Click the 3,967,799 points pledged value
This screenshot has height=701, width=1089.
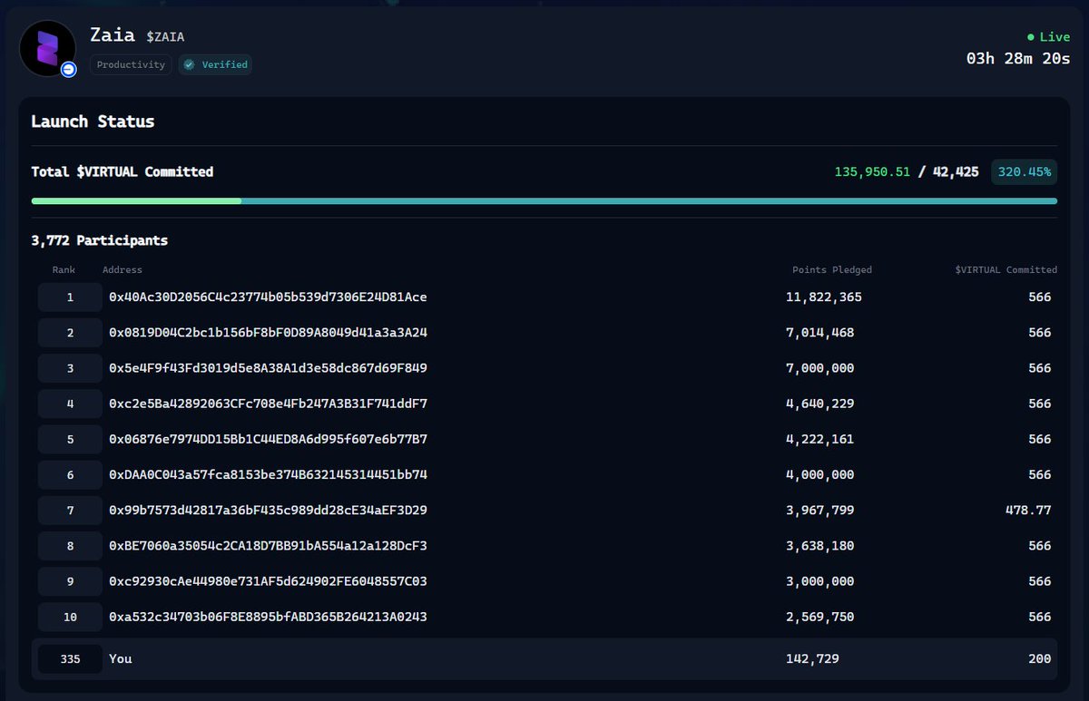point(820,511)
